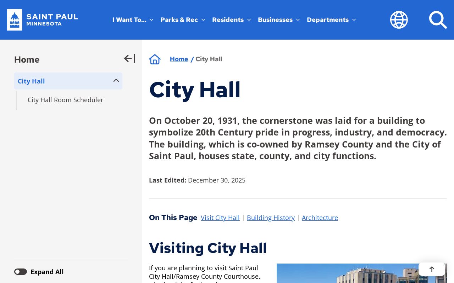
Task: Open the I Want To... menu
Action: [133, 20]
